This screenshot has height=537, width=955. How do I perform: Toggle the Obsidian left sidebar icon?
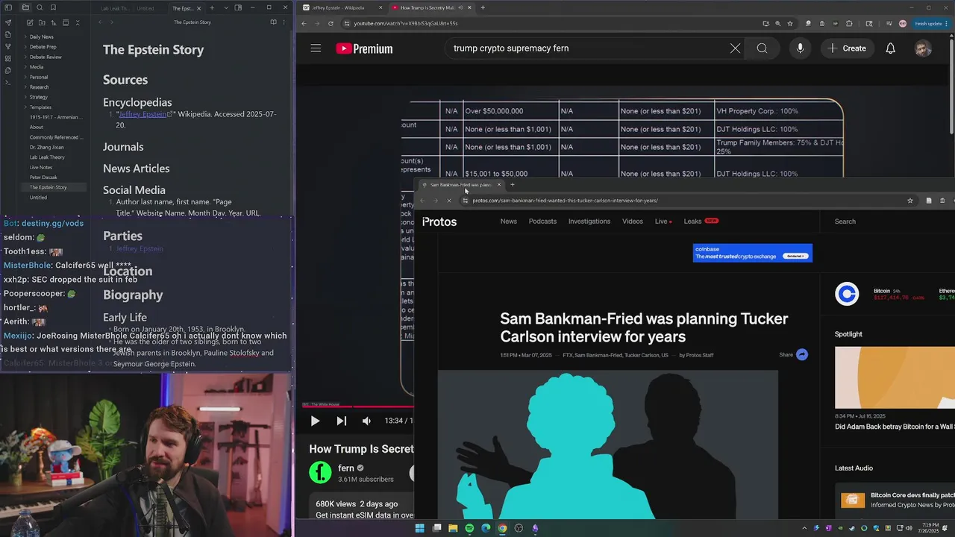(x=9, y=7)
